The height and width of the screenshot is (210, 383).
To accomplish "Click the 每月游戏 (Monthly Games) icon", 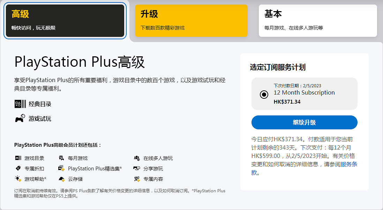I will (61, 158).
